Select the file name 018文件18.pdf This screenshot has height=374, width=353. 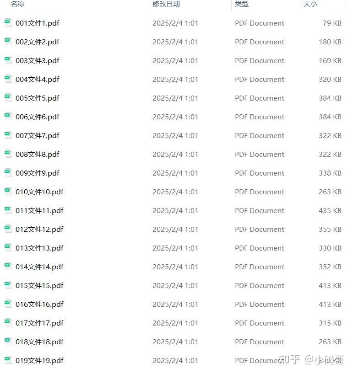coord(40,342)
